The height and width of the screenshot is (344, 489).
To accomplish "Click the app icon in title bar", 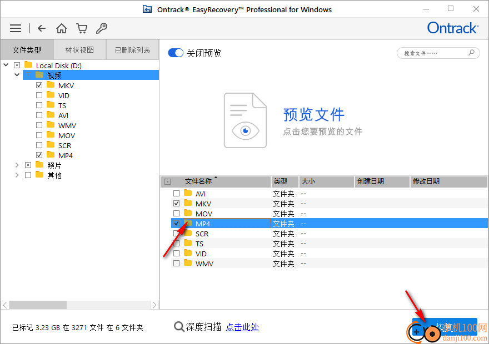I will (147, 9).
